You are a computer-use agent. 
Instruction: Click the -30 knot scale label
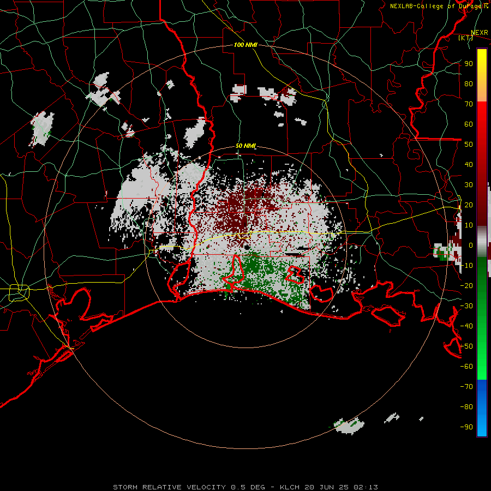(x=466, y=306)
